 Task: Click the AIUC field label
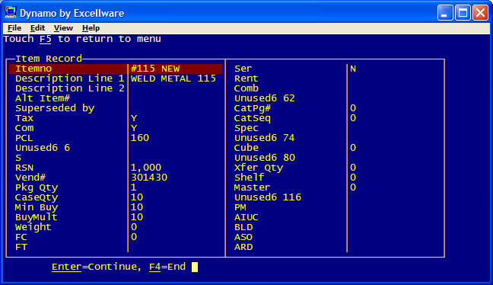[x=247, y=217]
